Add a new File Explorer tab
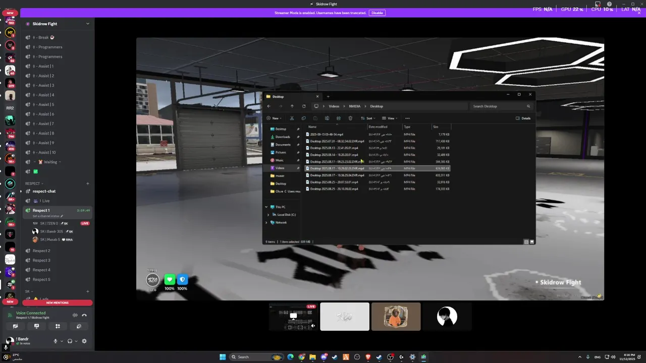Screen dimensions: 646x363 (328, 96)
